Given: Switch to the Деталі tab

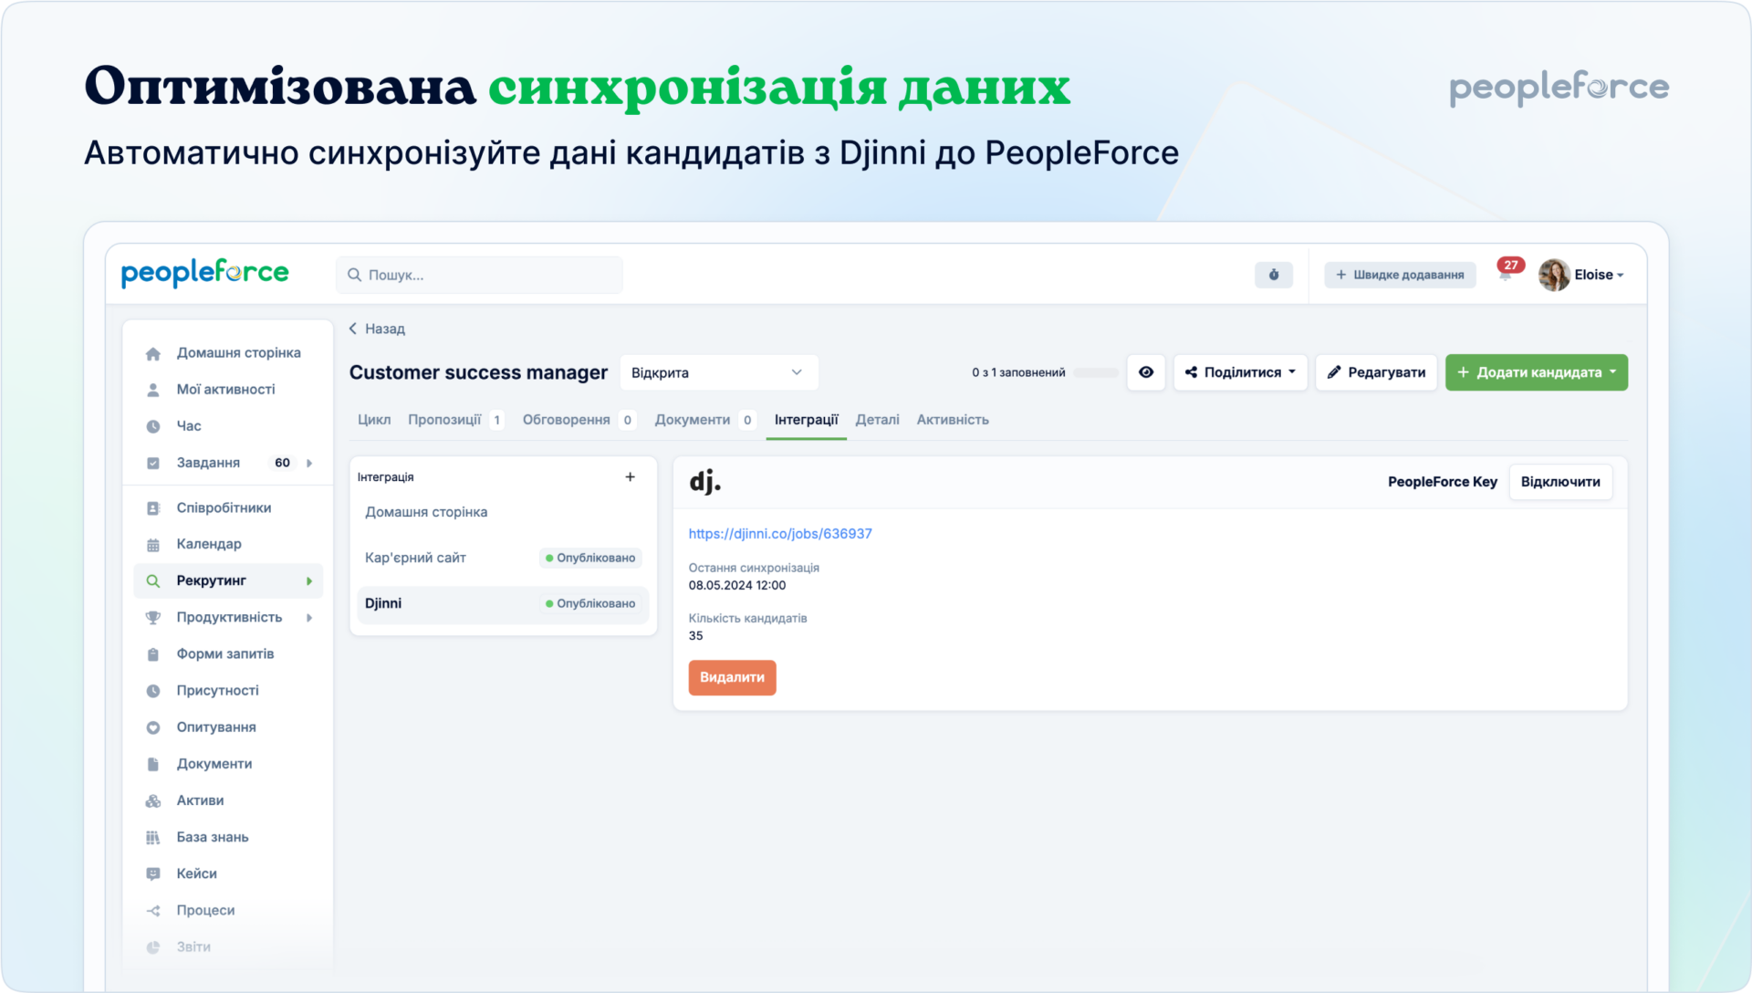Looking at the screenshot, I should [x=877, y=420].
